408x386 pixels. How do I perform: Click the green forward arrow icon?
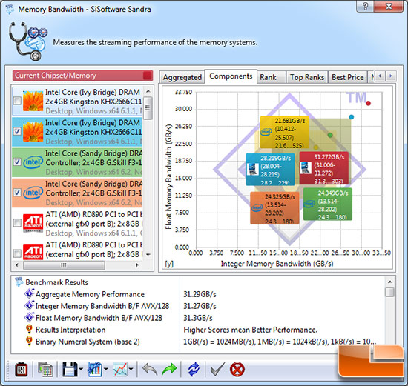point(169,369)
